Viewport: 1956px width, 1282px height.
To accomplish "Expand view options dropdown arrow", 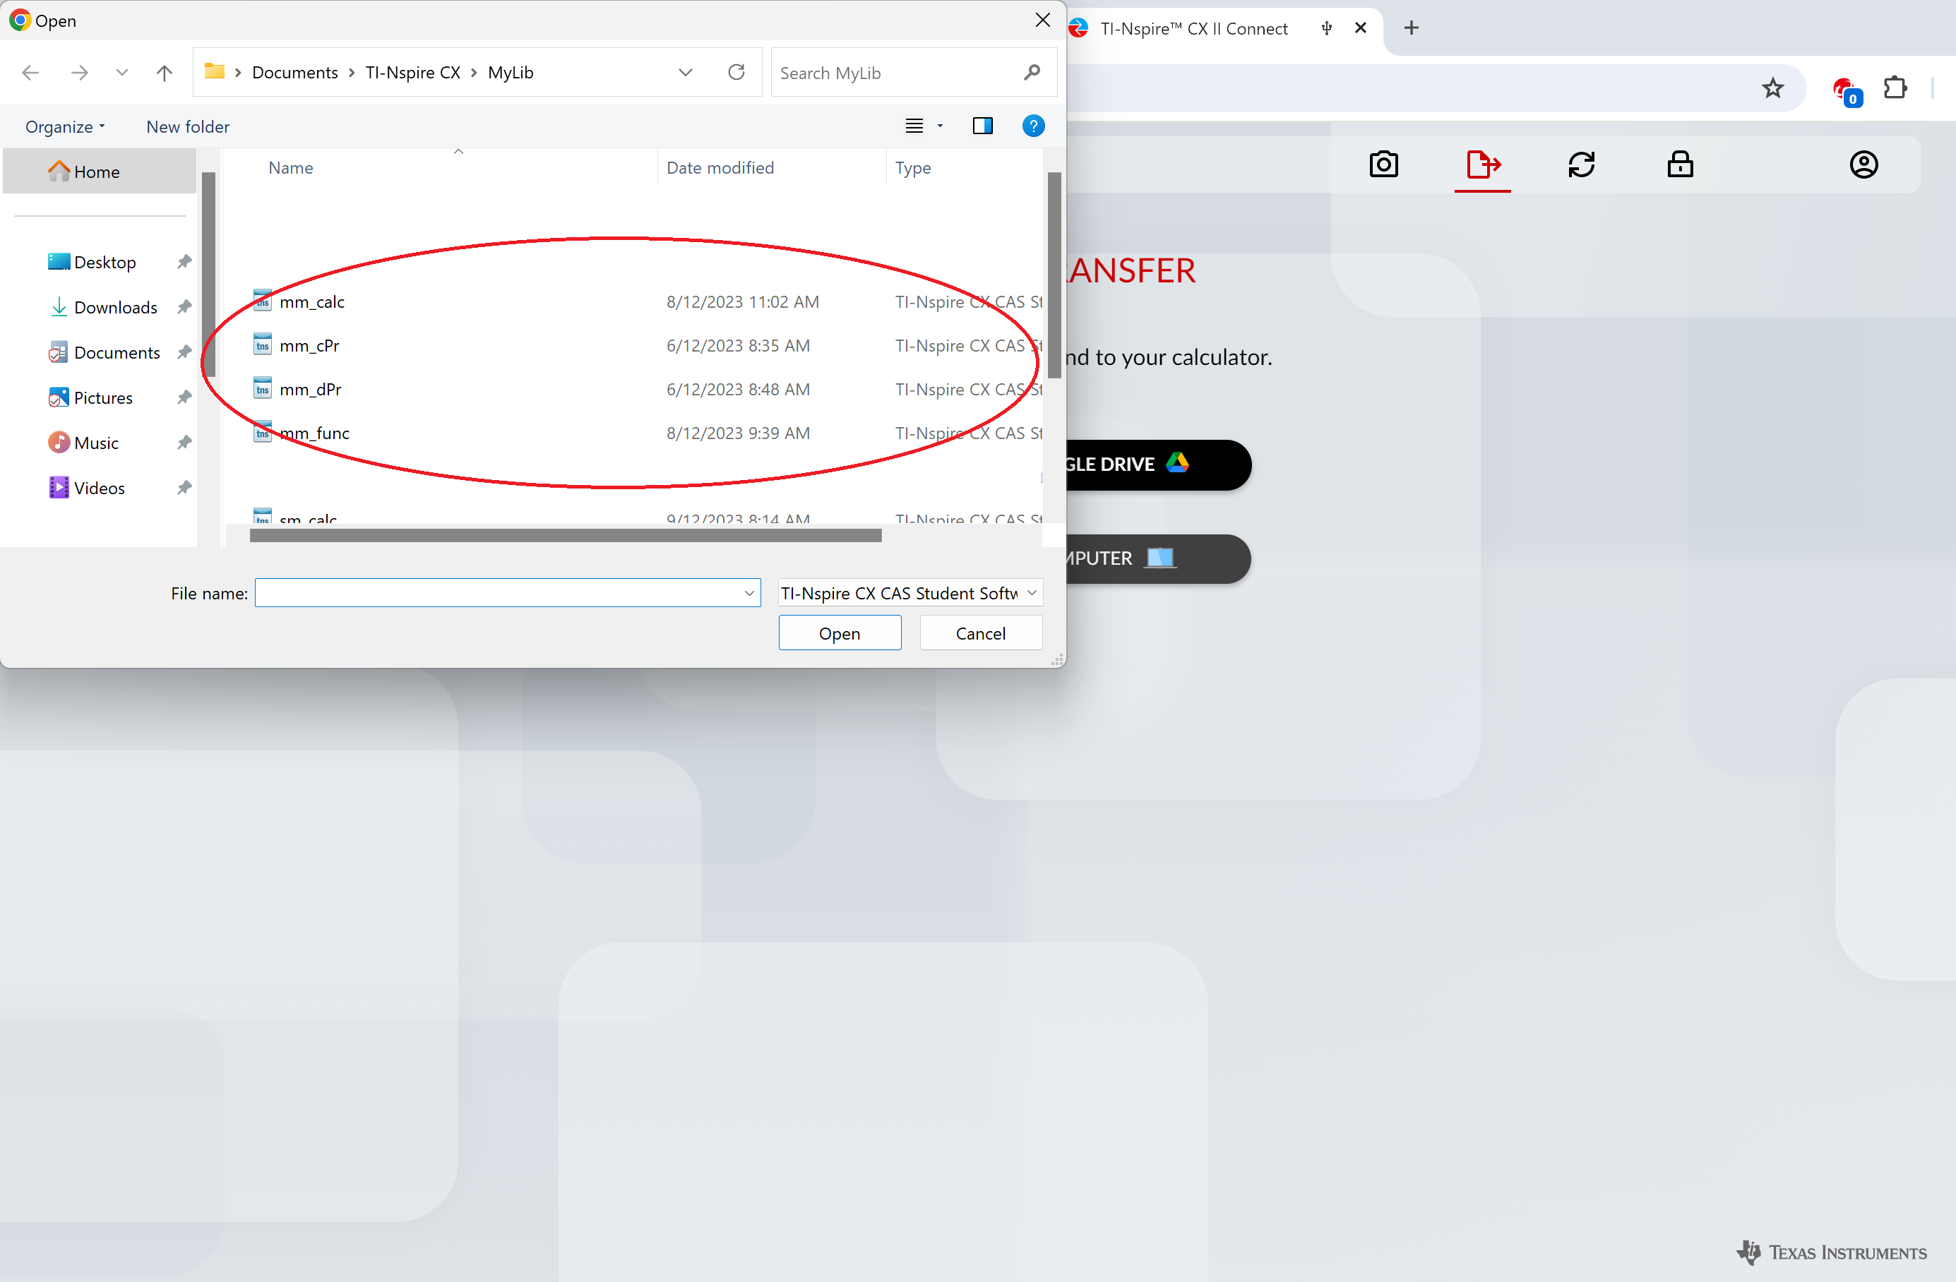I will tap(940, 126).
